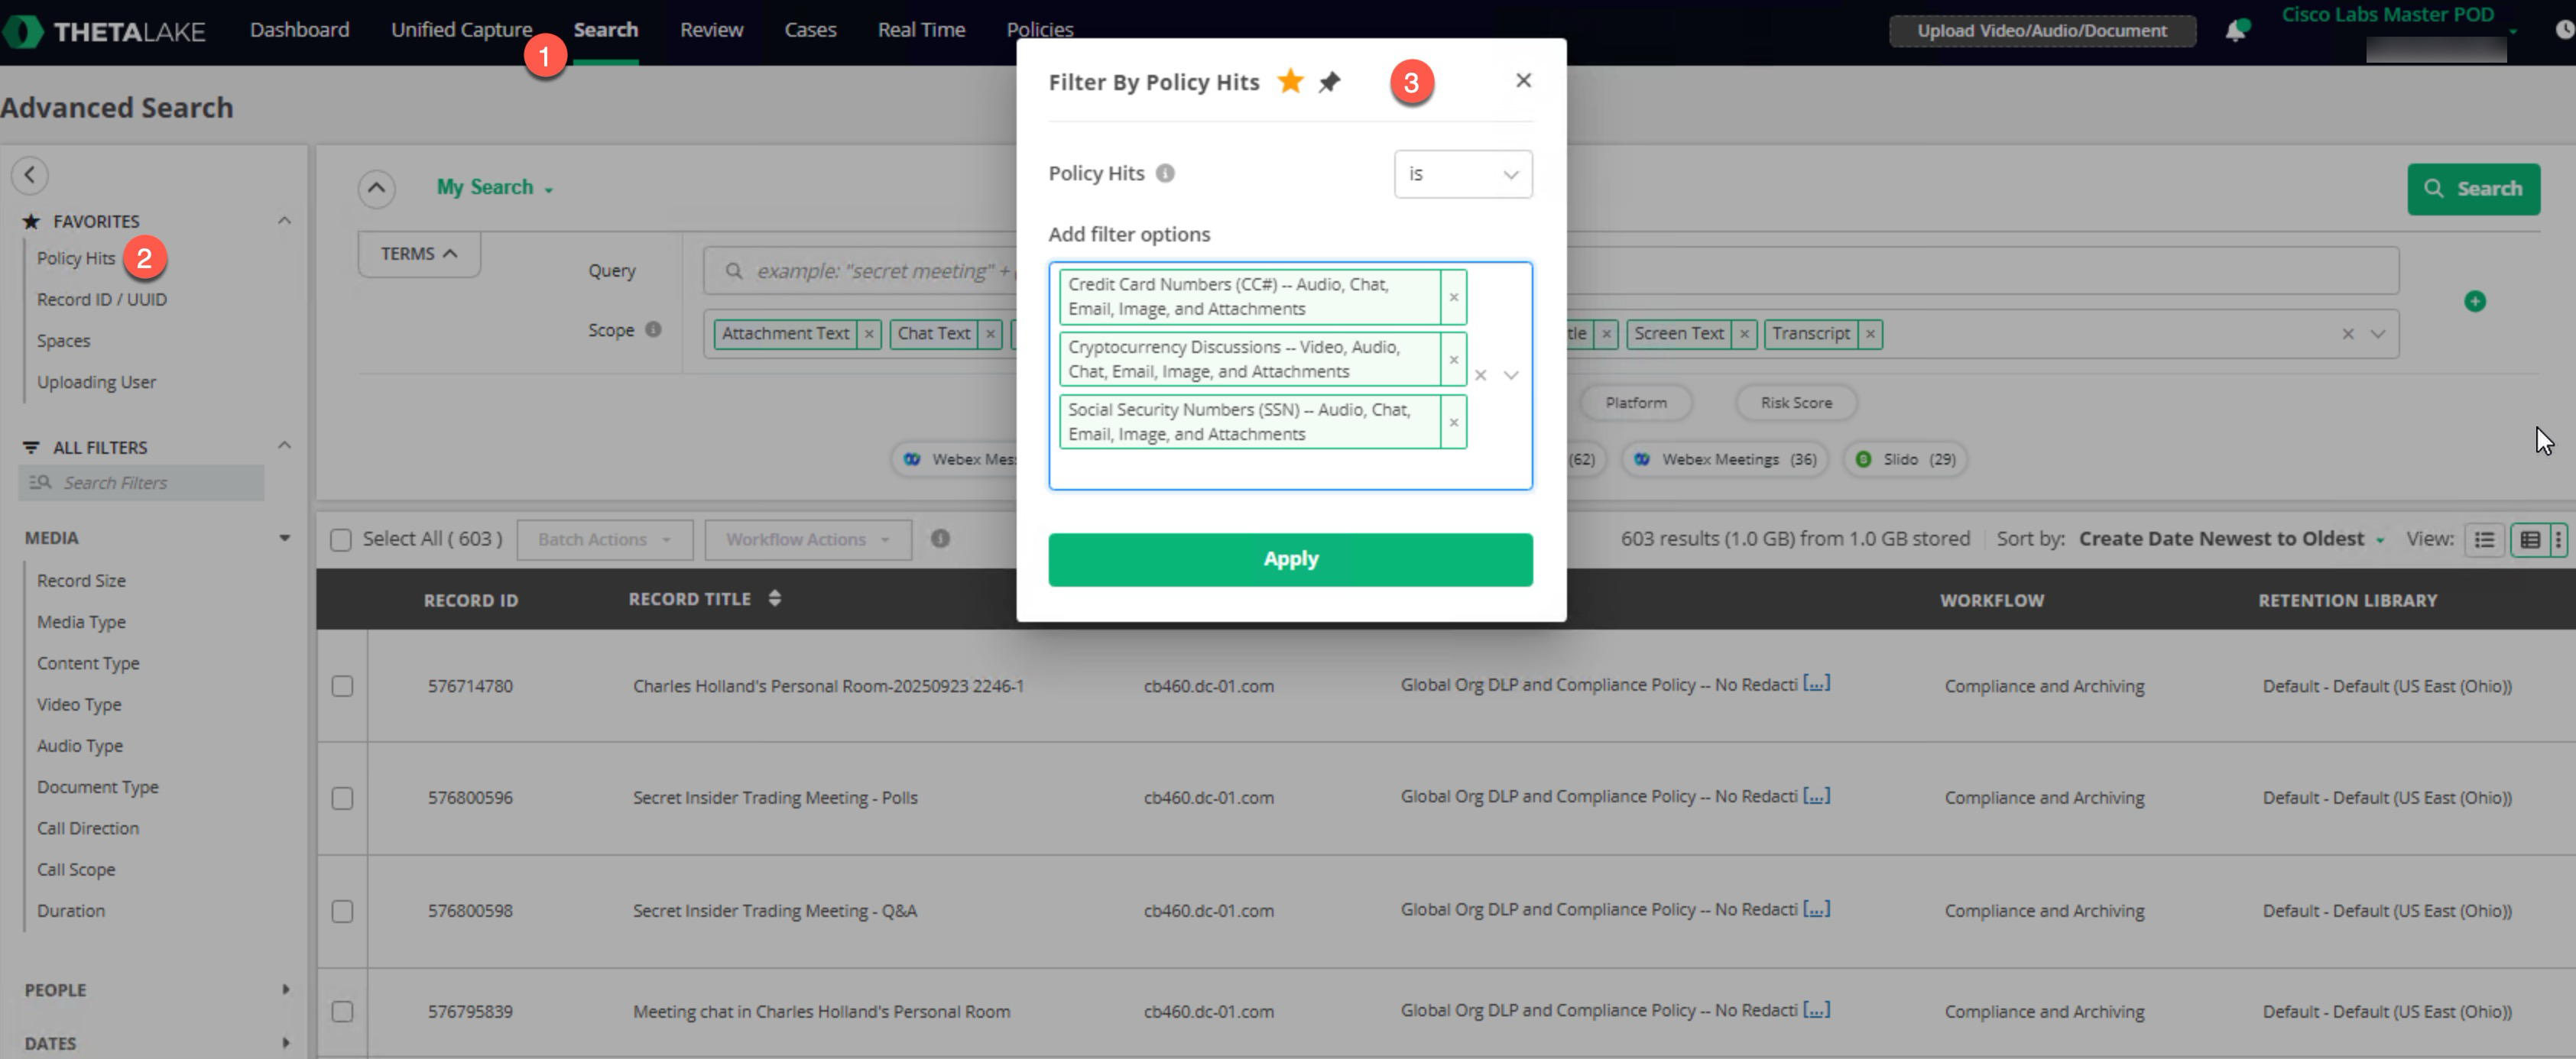Open the Unified Capture menu
Image resolution: width=2576 pixels, height=1059 pixels.
tap(461, 30)
